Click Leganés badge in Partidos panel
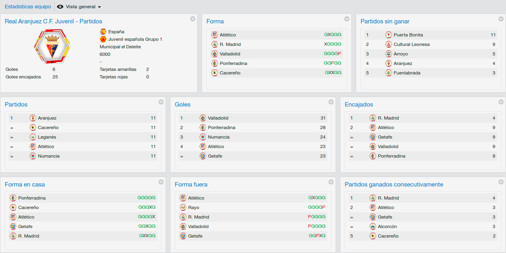The image size is (506, 253). (x=33, y=137)
